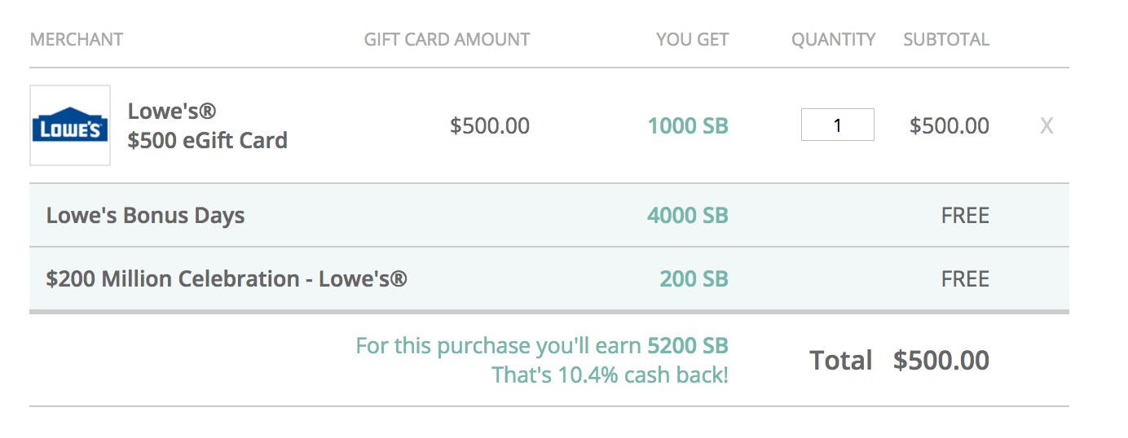Click the 200 SB celebration bonus
This screenshot has height=438, width=1128.
click(x=694, y=279)
